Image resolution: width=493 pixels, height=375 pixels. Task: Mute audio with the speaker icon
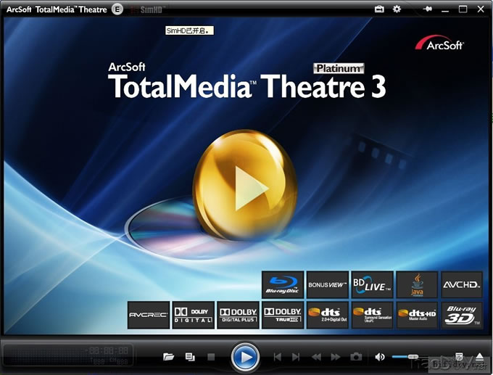point(380,357)
